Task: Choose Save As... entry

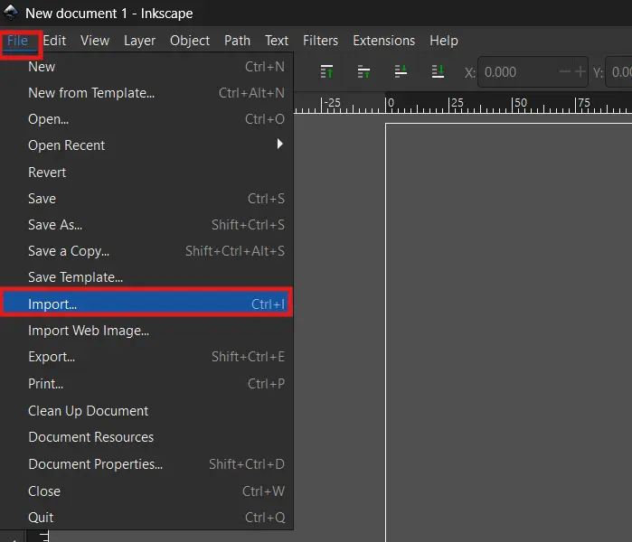Action: pos(146,225)
